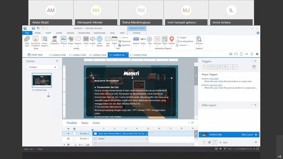Toggle lock all objects header icon
The height and width of the screenshot is (159, 283).
coord(74,129)
